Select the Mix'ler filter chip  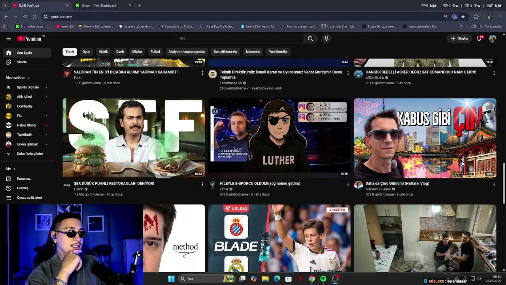tap(137, 51)
